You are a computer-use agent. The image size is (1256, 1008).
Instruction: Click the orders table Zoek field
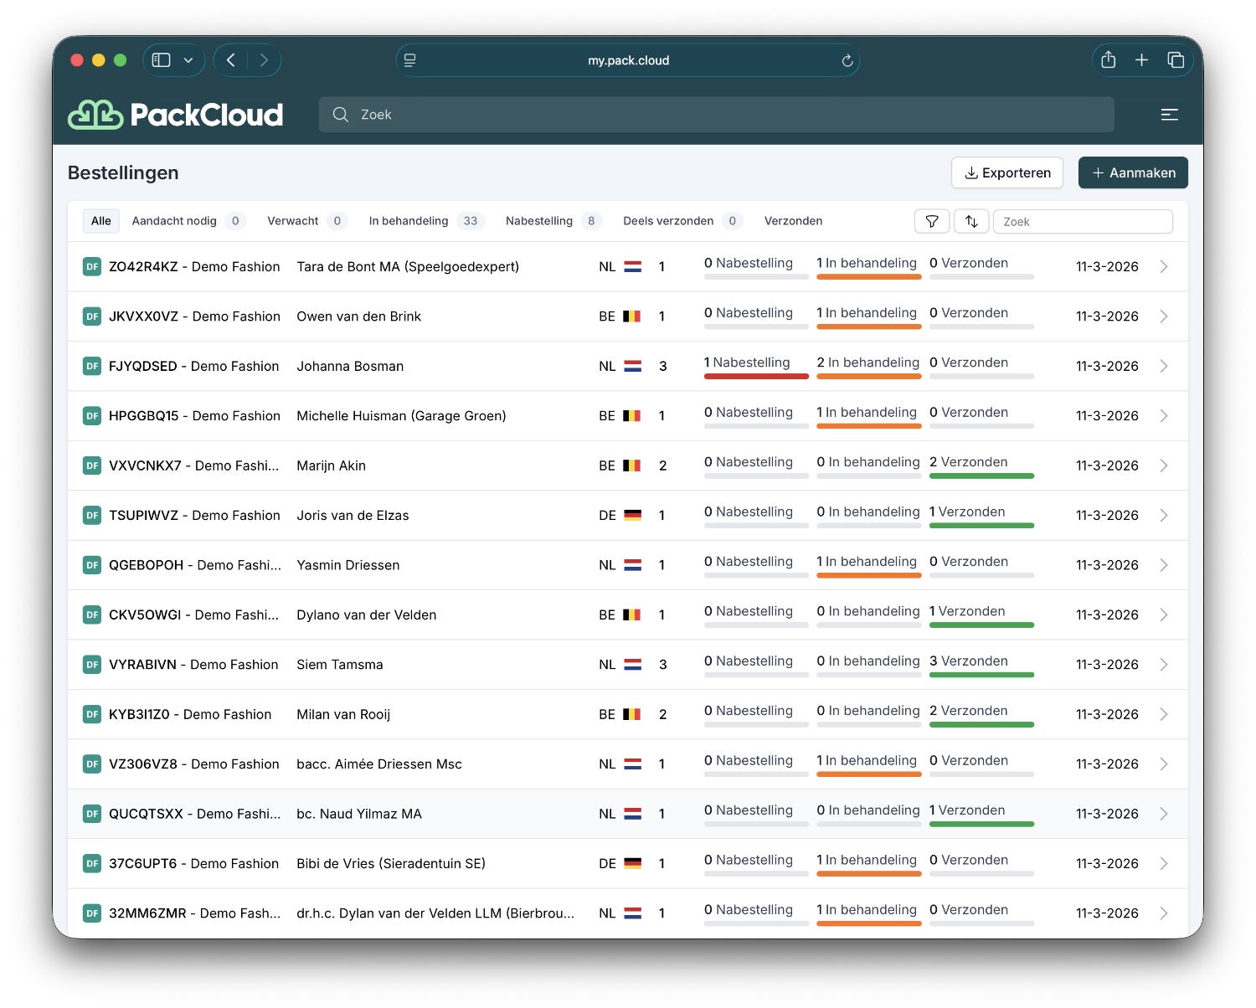[x=1083, y=222]
